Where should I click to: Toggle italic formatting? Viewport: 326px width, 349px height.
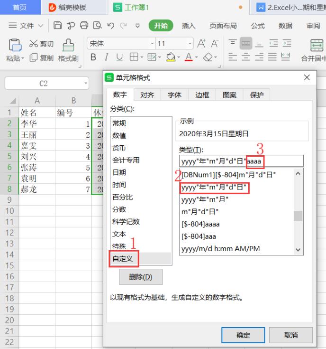(107, 57)
